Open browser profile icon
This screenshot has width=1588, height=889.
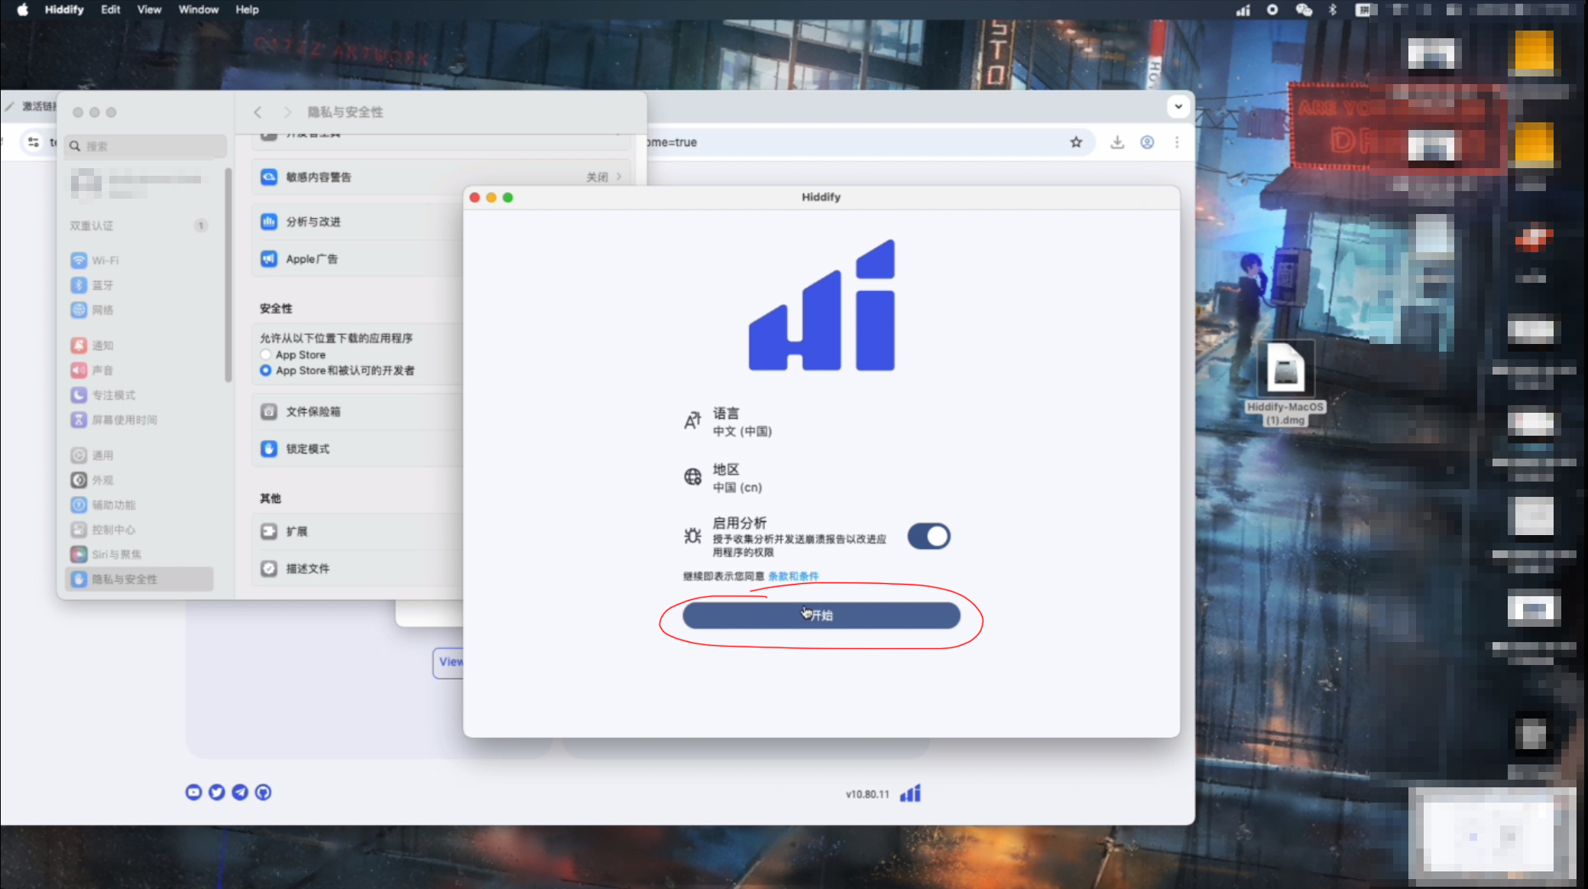1147,142
